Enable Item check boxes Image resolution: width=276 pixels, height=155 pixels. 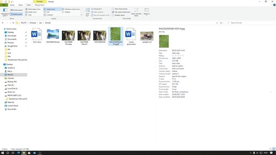(120, 9)
